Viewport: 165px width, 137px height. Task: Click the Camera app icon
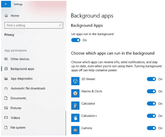pyautogui.click(x=75, y=130)
